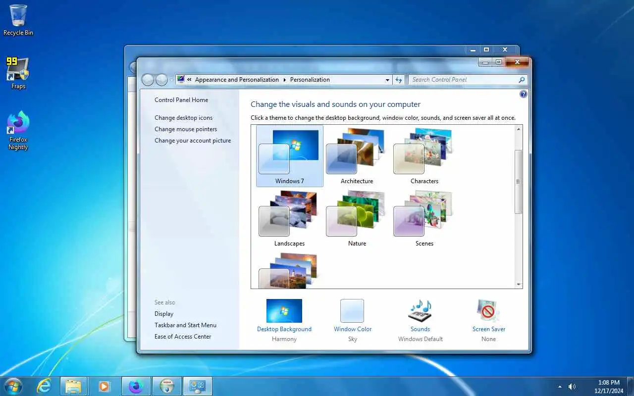634x396 pixels.
Task: Click the Desktop Background link
Action: tap(284, 329)
